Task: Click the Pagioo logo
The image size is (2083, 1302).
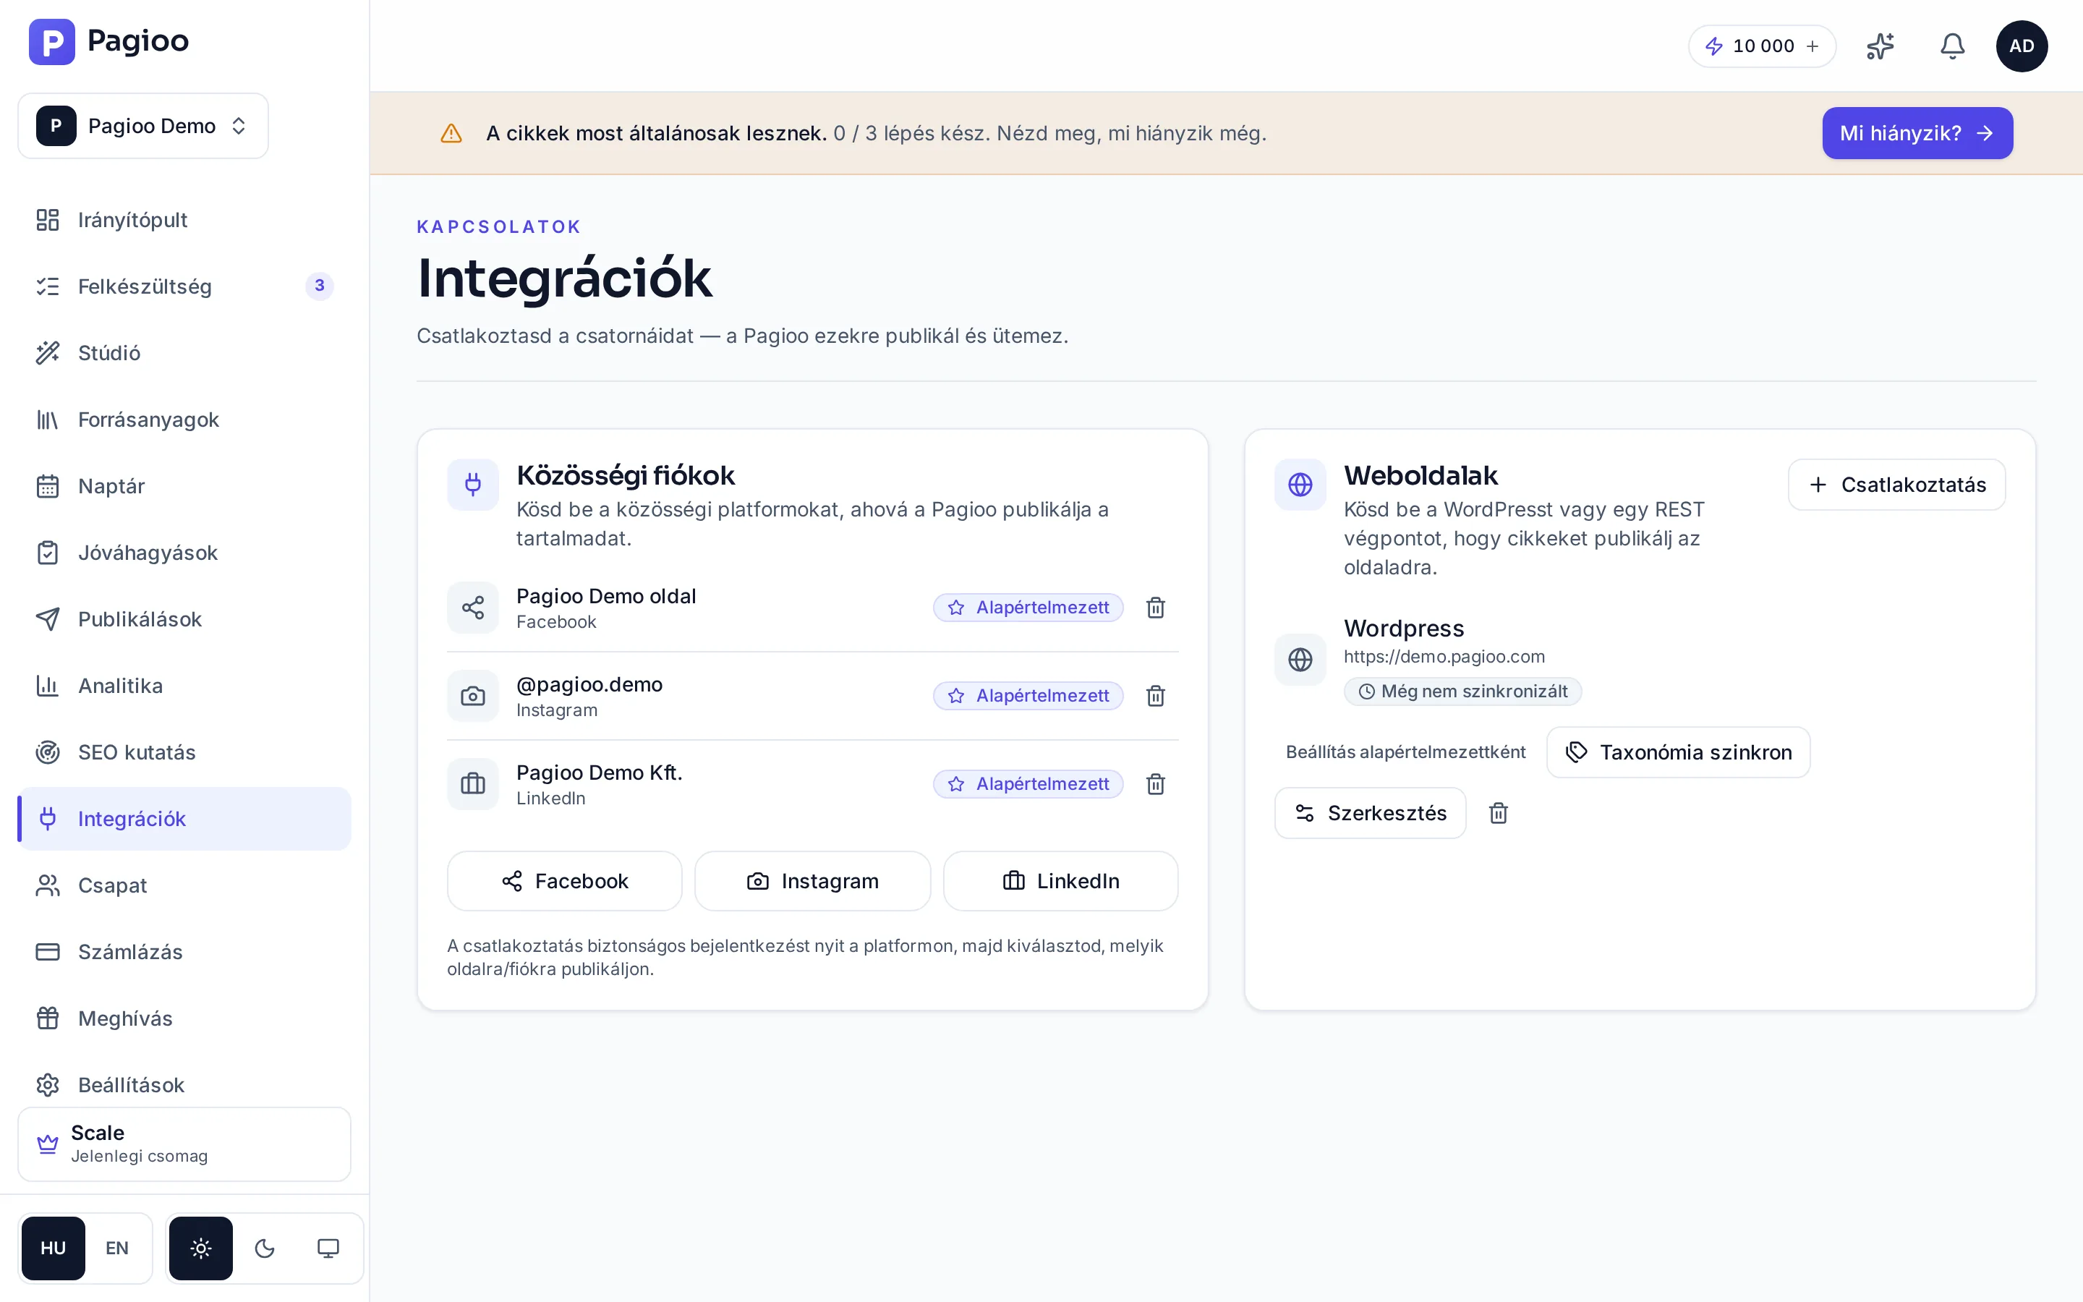Action: tap(108, 41)
